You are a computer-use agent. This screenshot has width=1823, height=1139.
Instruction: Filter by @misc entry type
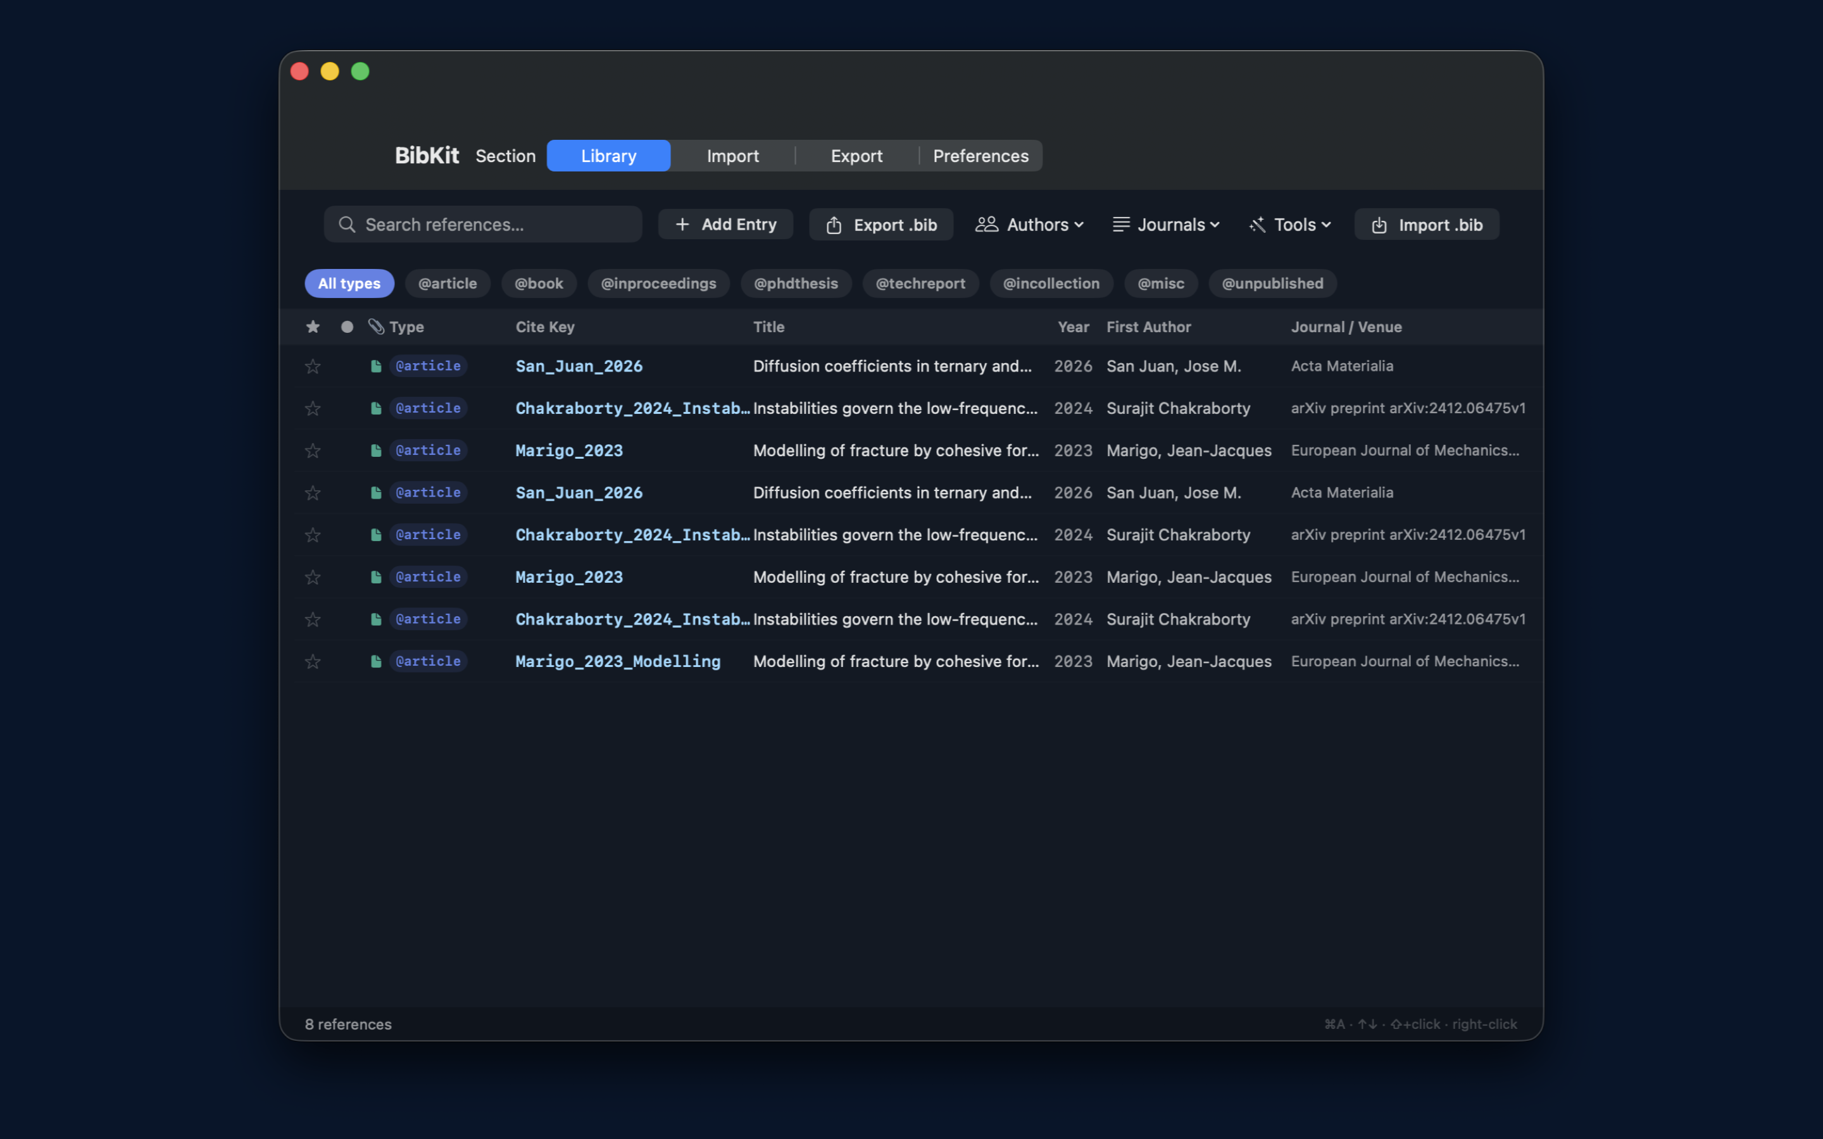point(1161,283)
